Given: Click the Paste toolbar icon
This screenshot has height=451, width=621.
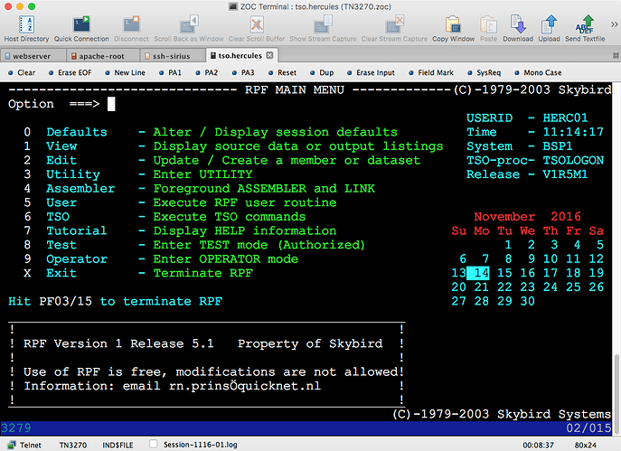Looking at the screenshot, I should point(488,24).
